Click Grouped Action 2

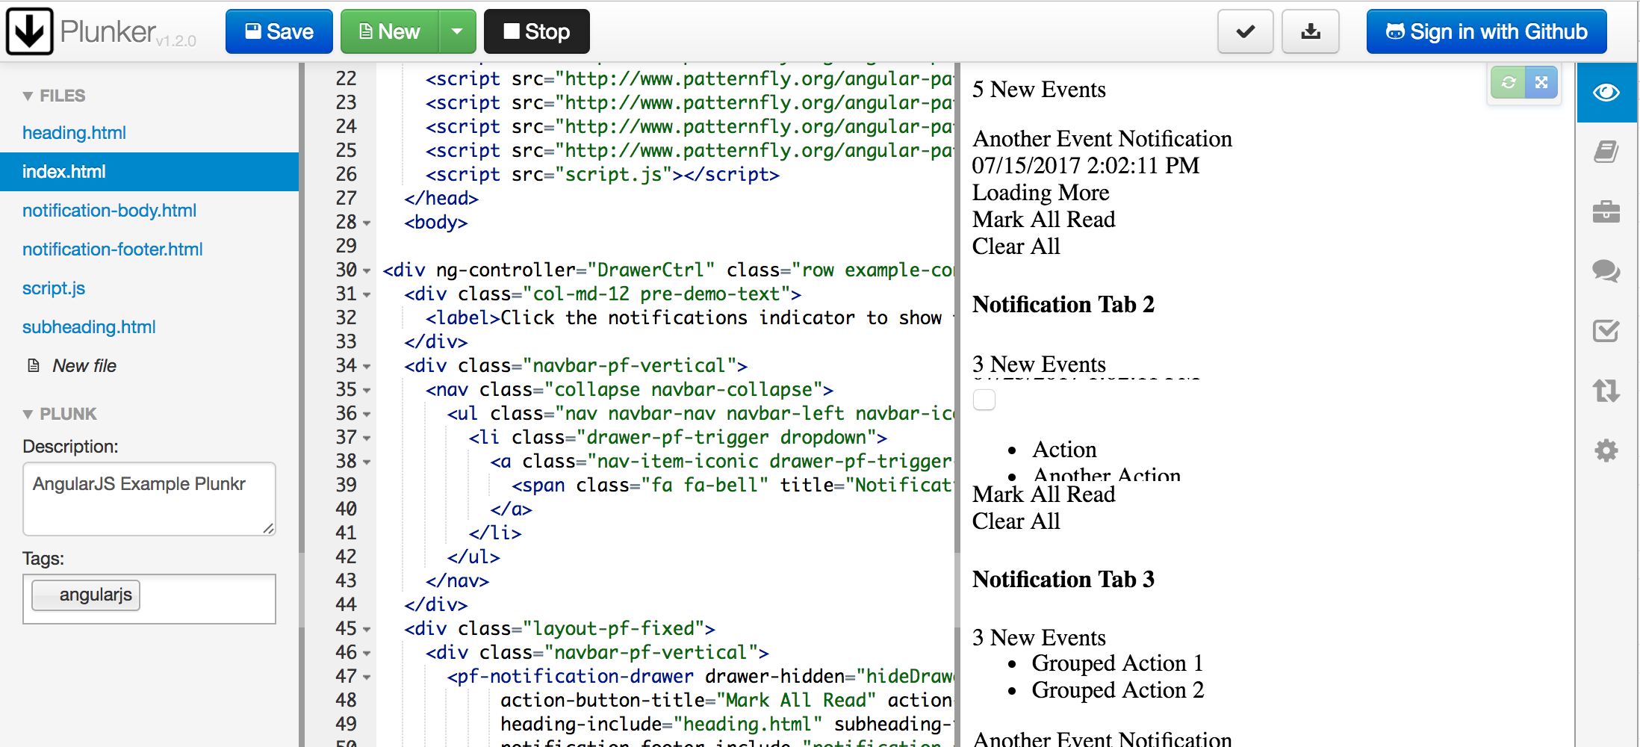1117,690
